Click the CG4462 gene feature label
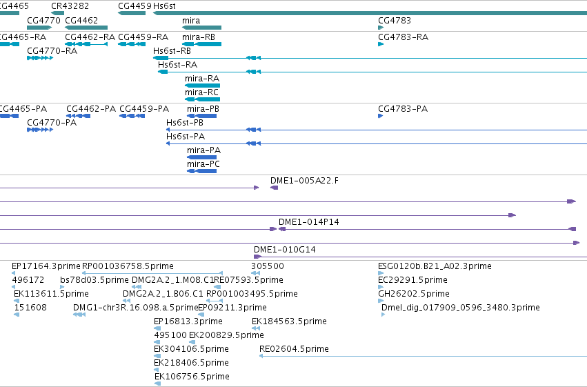The width and height of the screenshot is (587, 387). [81, 20]
